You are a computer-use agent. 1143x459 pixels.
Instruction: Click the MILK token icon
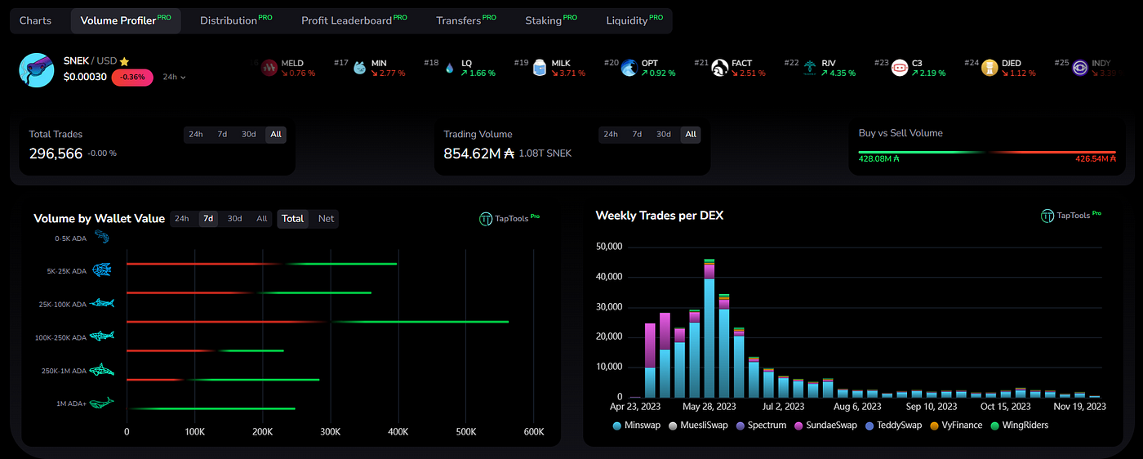(539, 69)
